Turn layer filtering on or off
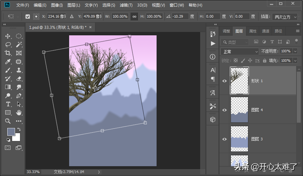The image size is (303, 176). 296,42
